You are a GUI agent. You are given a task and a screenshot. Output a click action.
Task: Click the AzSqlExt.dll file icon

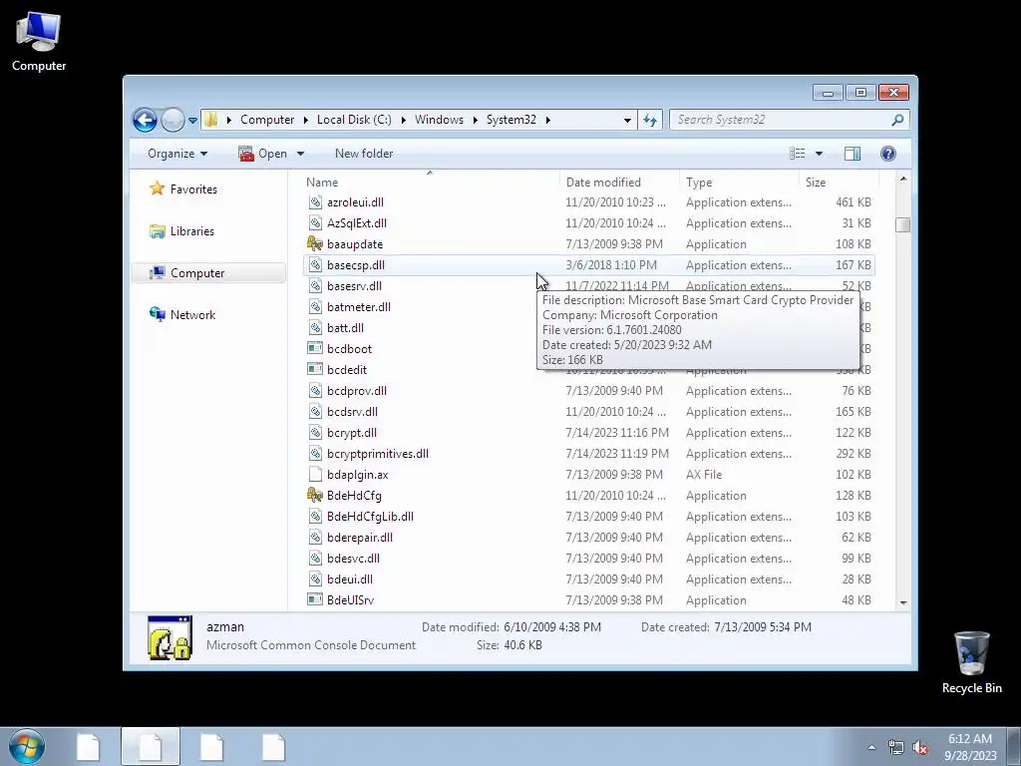[x=315, y=223]
